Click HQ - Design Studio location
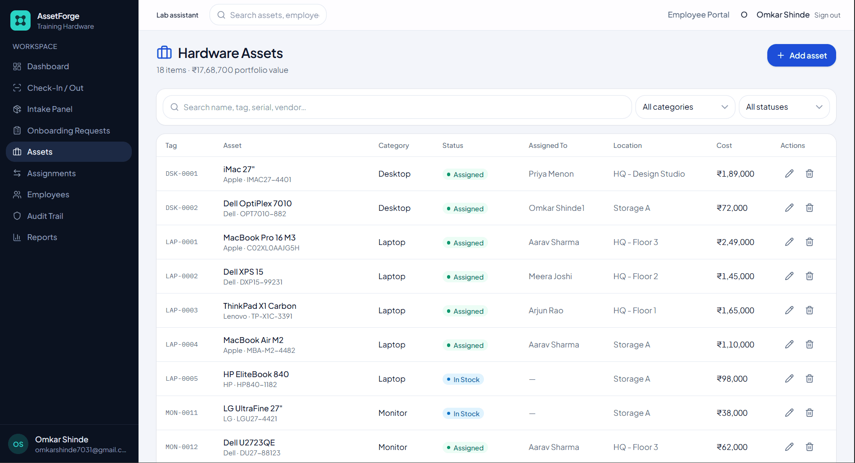The width and height of the screenshot is (855, 463). point(649,174)
